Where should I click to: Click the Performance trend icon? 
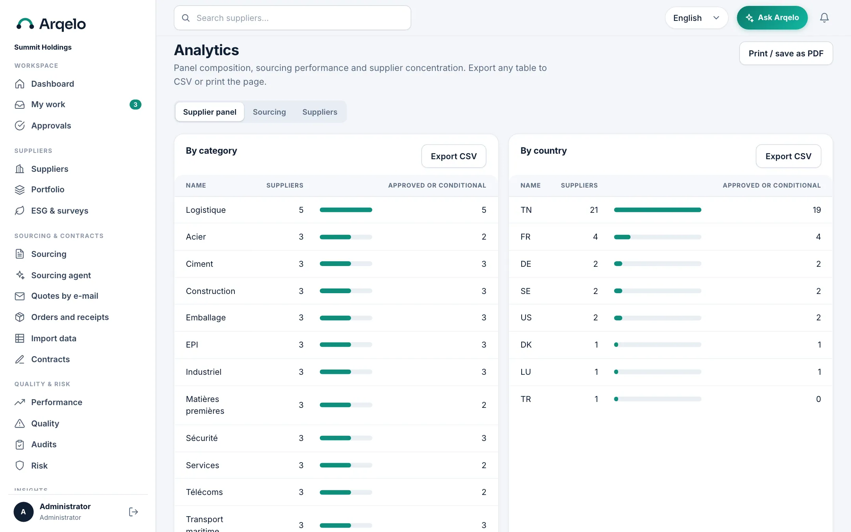coord(20,402)
